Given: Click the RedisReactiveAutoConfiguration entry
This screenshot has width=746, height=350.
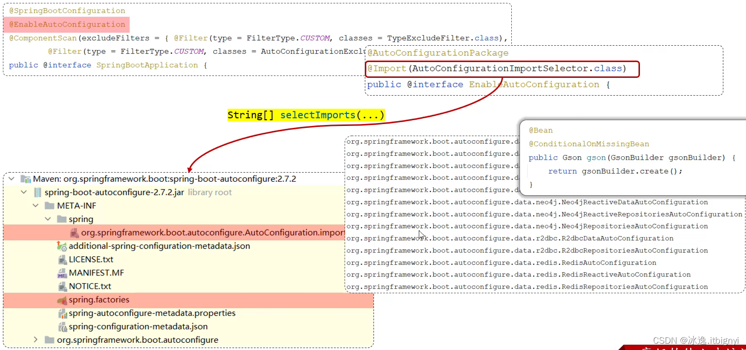Looking at the screenshot, I should [x=519, y=275].
